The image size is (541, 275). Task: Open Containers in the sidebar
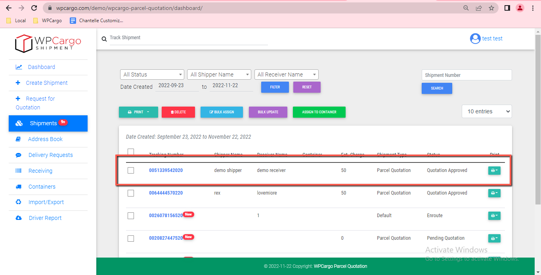(x=42, y=187)
